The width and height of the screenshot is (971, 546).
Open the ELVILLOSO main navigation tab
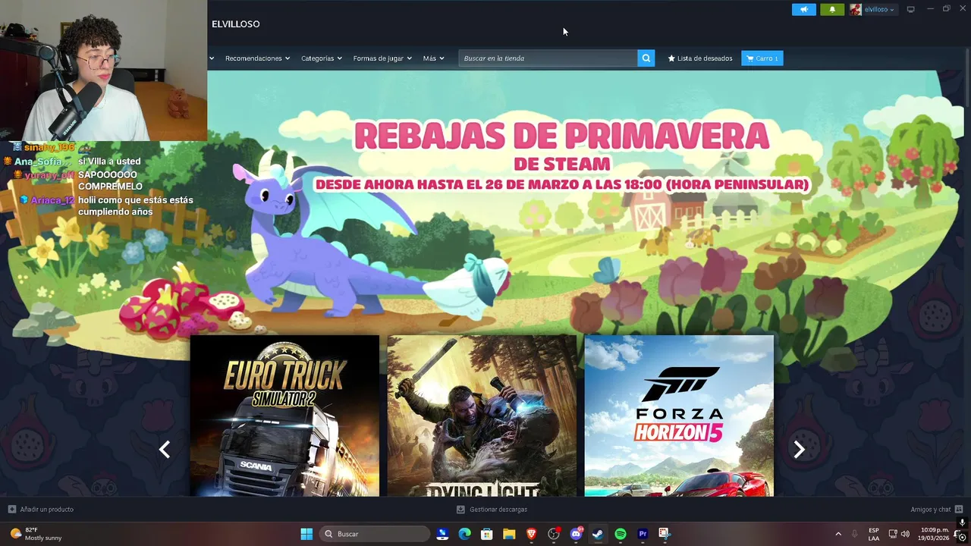coord(236,24)
